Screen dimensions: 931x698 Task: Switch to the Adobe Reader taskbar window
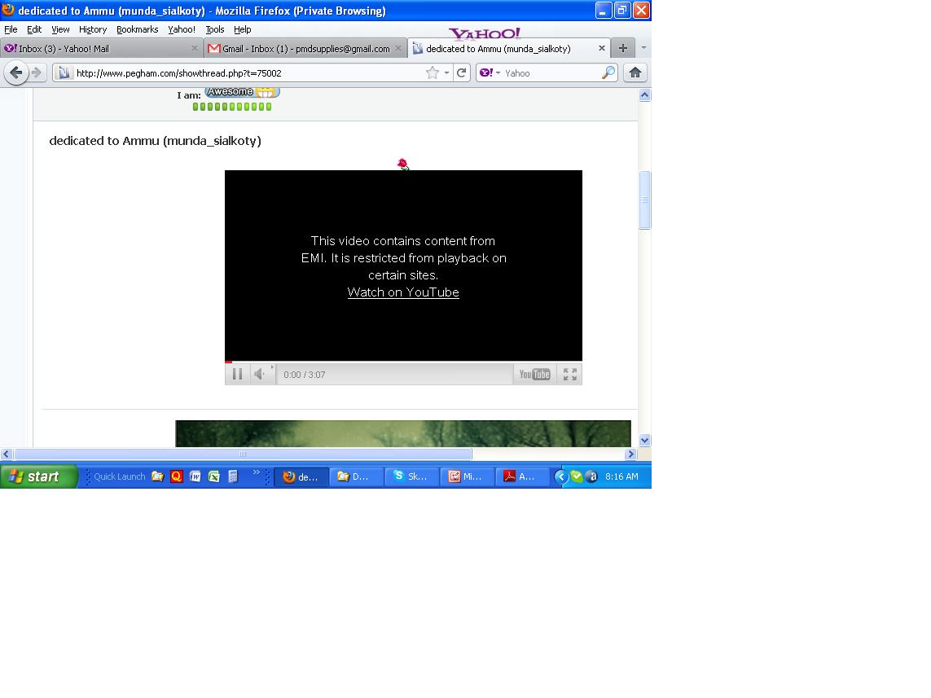tap(522, 476)
